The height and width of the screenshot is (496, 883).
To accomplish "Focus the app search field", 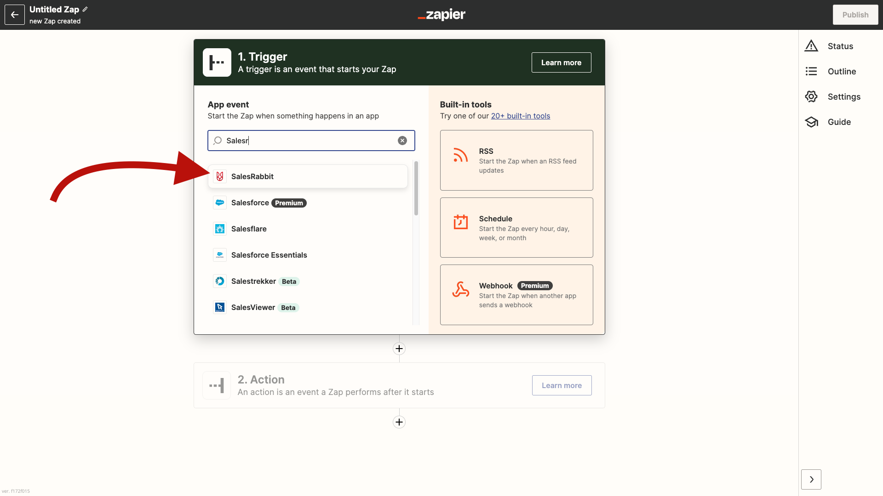I will [311, 141].
